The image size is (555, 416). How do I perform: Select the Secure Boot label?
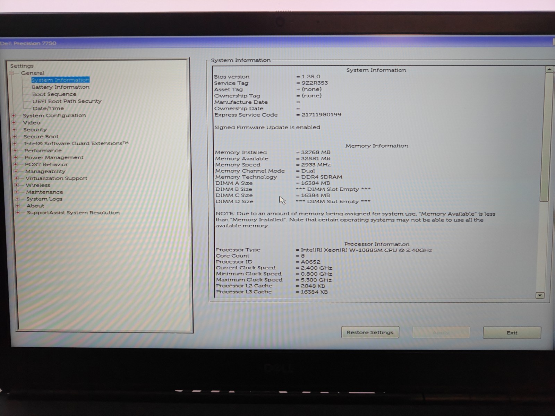click(x=41, y=137)
